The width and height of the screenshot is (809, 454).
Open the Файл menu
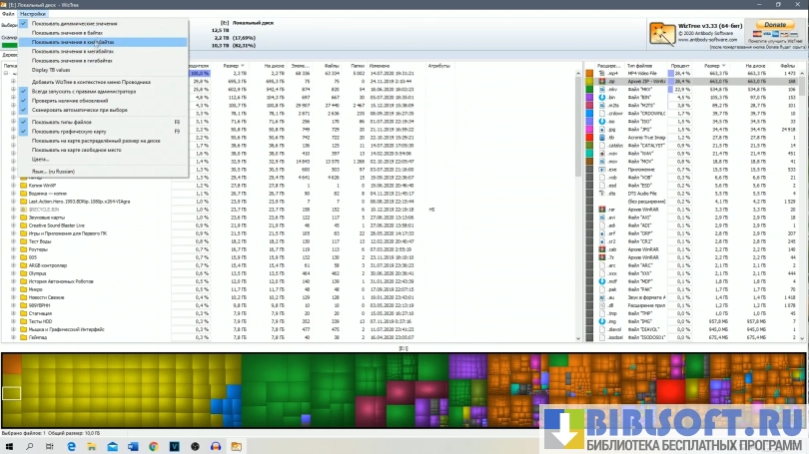(x=8, y=14)
